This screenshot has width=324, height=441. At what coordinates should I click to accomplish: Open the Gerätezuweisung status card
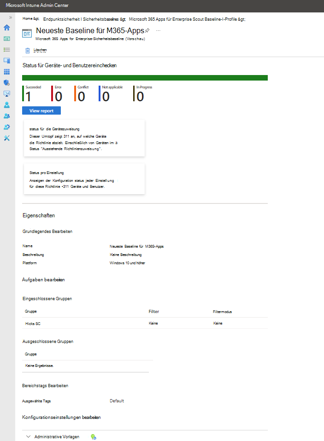click(x=84, y=138)
